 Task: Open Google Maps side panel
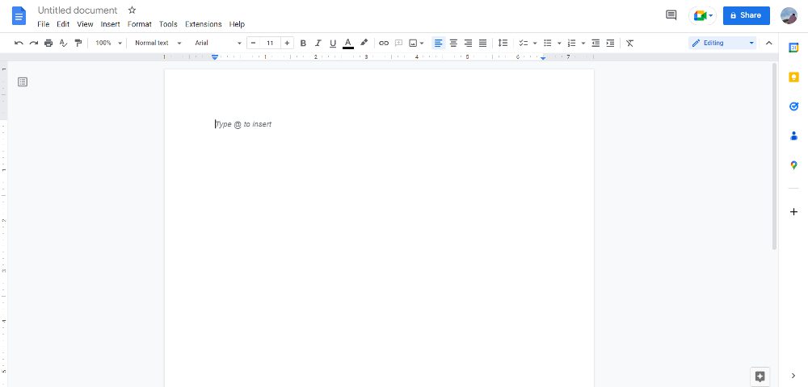(x=793, y=165)
